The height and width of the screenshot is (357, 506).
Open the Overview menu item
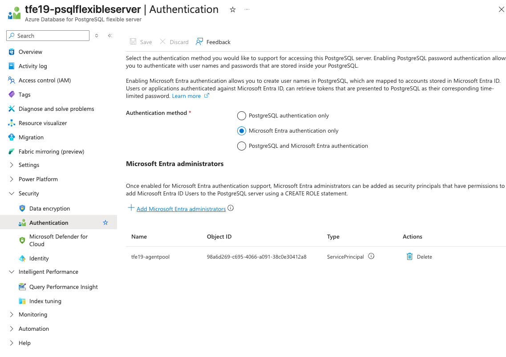(30, 52)
